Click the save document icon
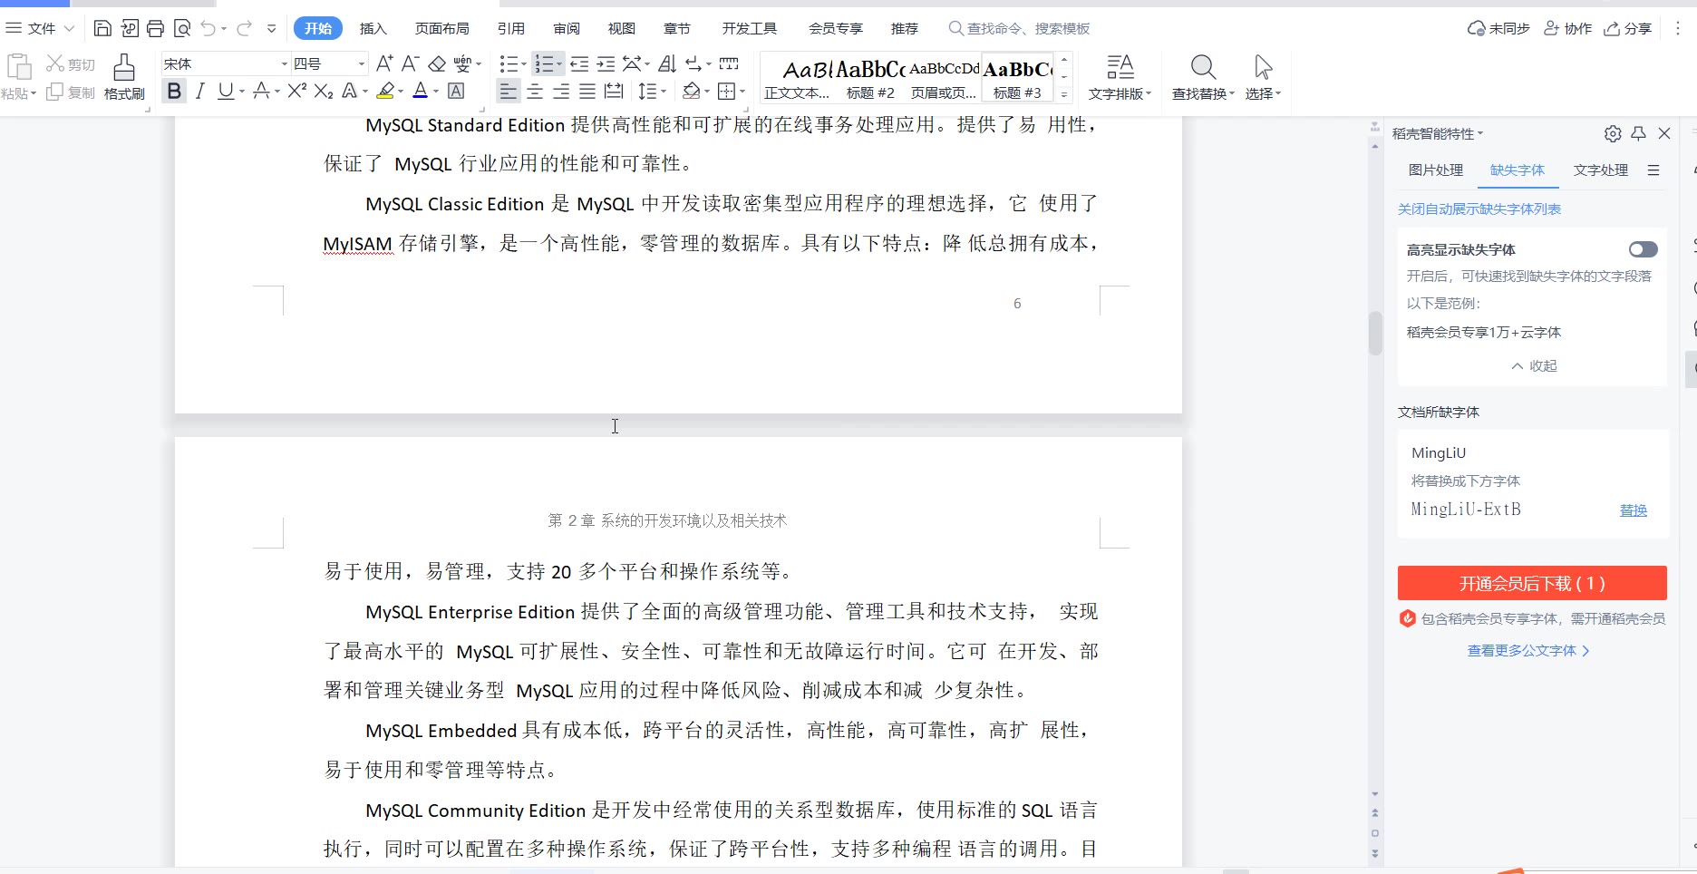Image resolution: width=1697 pixels, height=874 pixels. coord(102,28)
